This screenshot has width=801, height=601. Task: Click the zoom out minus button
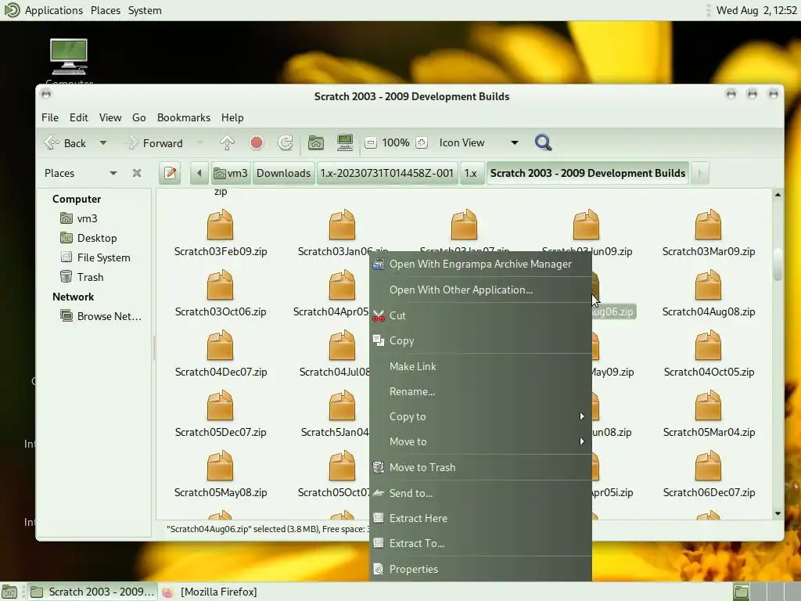[x=371, y=143]
